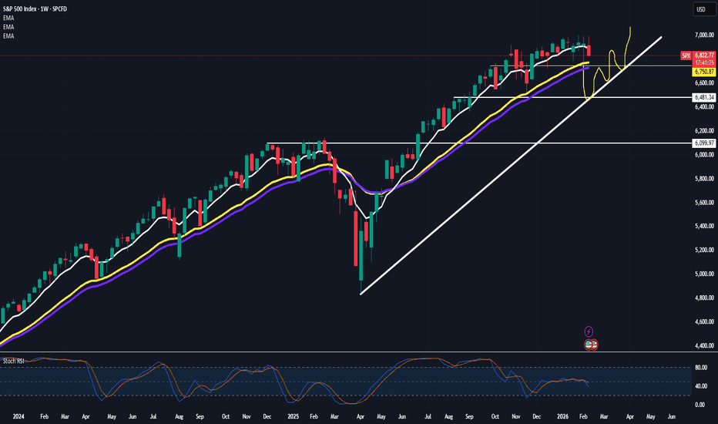Click the 6,481.34 price level label
Screen dimensions: 718x424
coord(702,97)
